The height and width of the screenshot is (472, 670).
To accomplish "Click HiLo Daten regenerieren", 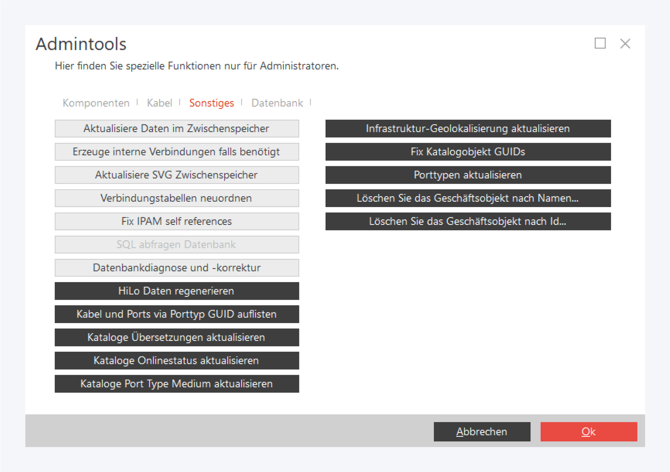I will pos(177,291).
